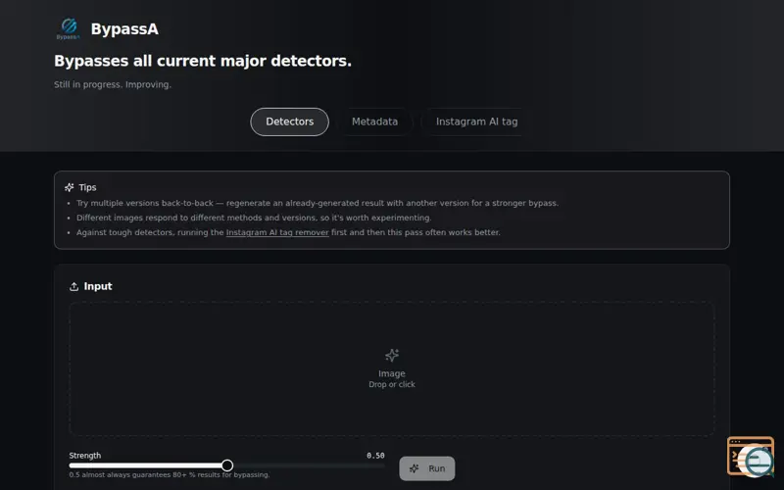Click the Tips heading text
The image size is (784, 490).
(87, 187)
